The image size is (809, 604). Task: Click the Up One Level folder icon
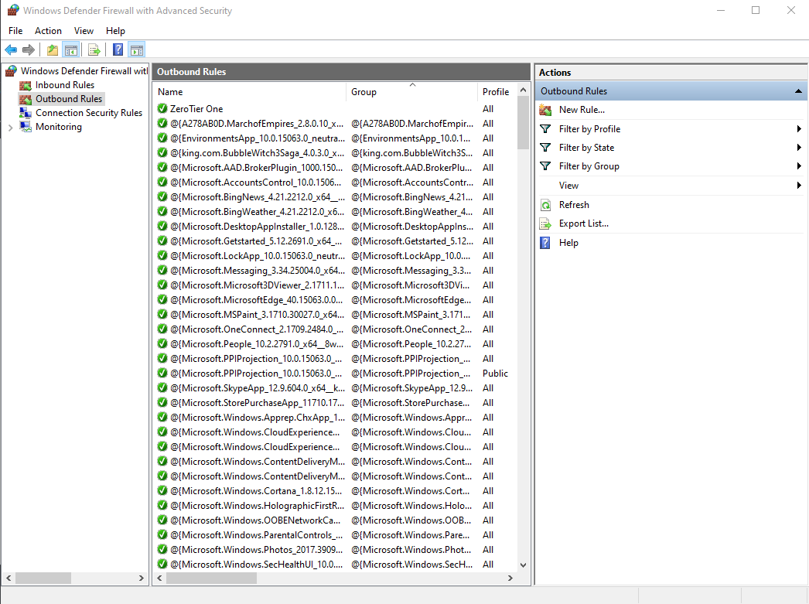click(x=52, y=50)
